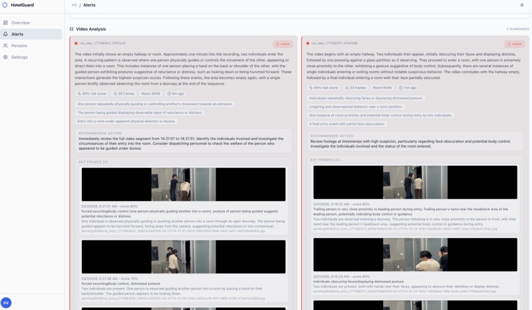Click the HG breadcrumb link
The image size is (532, 310).
pos(74,5)
